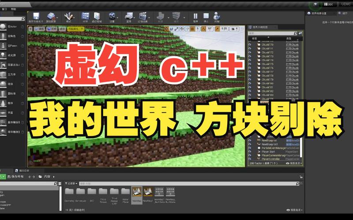Open rotation snap 10° dropdown
353x220 pixels.
pos(210,29)
